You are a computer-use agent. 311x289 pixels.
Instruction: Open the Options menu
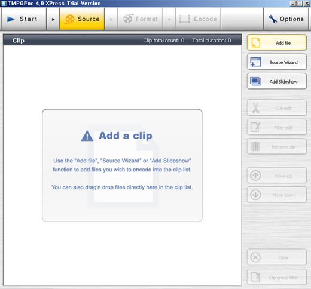[x=286, y=19]
